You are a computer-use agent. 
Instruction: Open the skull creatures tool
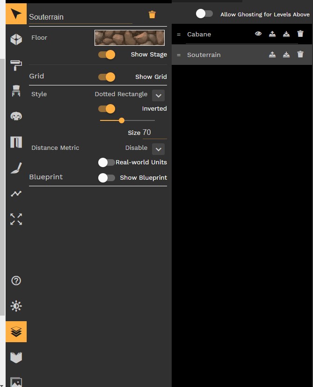point(16,116)
